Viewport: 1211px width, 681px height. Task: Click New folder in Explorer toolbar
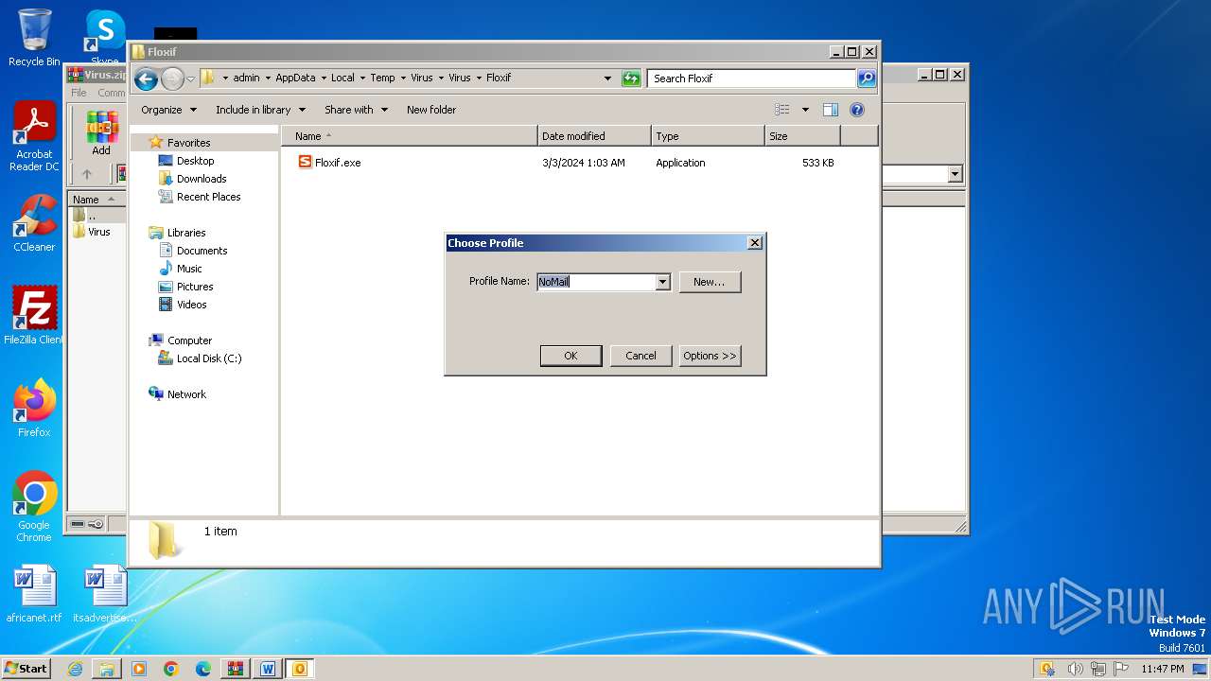tap(431, 110)
